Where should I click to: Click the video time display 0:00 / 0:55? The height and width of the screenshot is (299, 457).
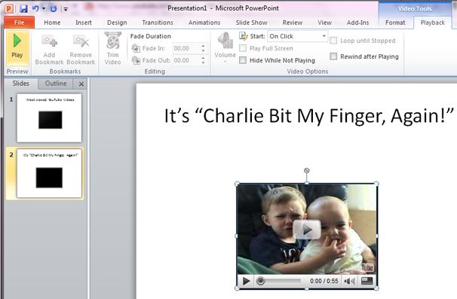click(324, 281)
